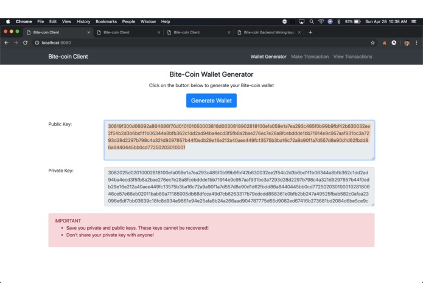Grab the Public Key textarea resize handle
This screenshot has height=301, width=423.
tap(373, 158)
